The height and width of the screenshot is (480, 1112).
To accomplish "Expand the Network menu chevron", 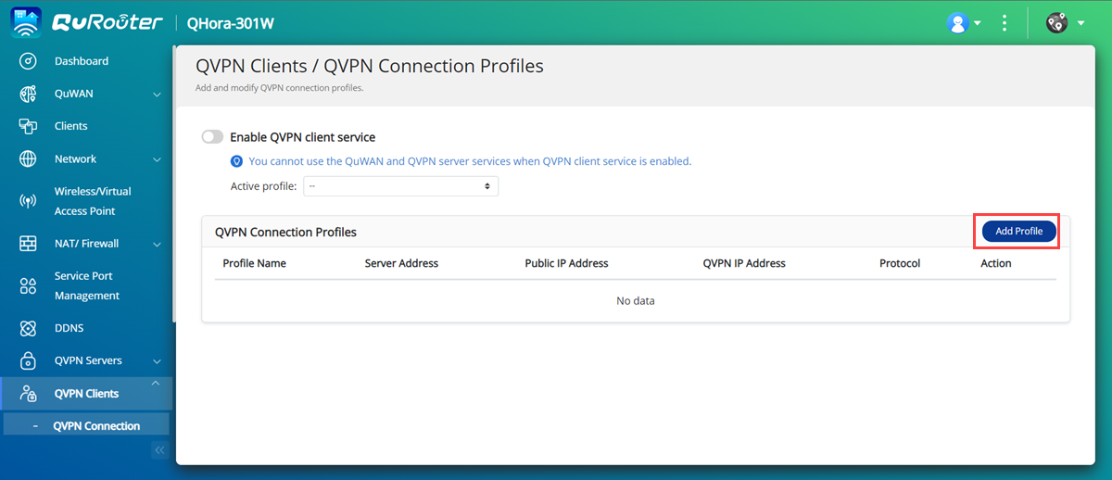I will click(x=158, y=159).
